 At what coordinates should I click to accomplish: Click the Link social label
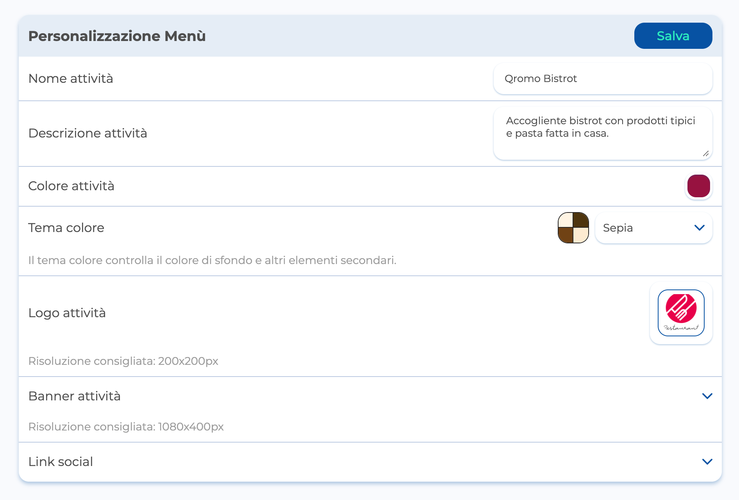pyautogui.click(x=61, y=462)
